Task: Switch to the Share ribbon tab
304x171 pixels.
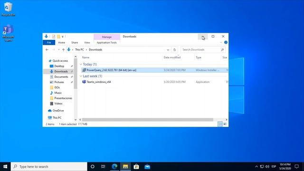Action: 75,42
